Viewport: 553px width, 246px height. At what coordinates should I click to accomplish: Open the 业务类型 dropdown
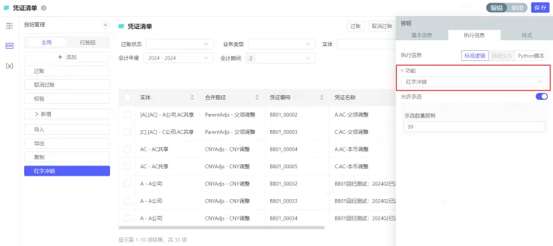click(x=282, y=44)
